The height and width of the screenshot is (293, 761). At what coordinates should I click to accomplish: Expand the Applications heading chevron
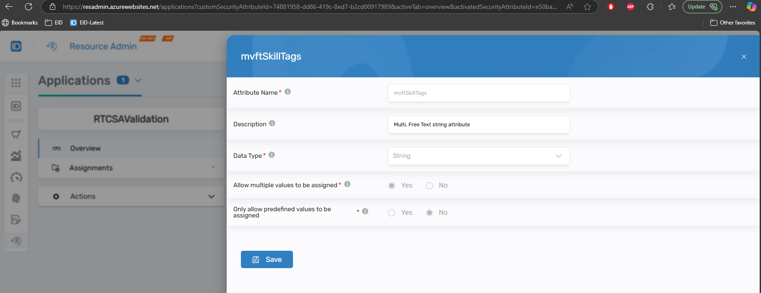[138, 80]
